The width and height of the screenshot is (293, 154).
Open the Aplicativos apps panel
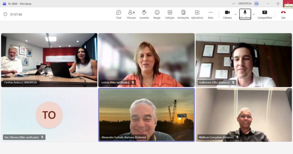(x=197, y=14)
